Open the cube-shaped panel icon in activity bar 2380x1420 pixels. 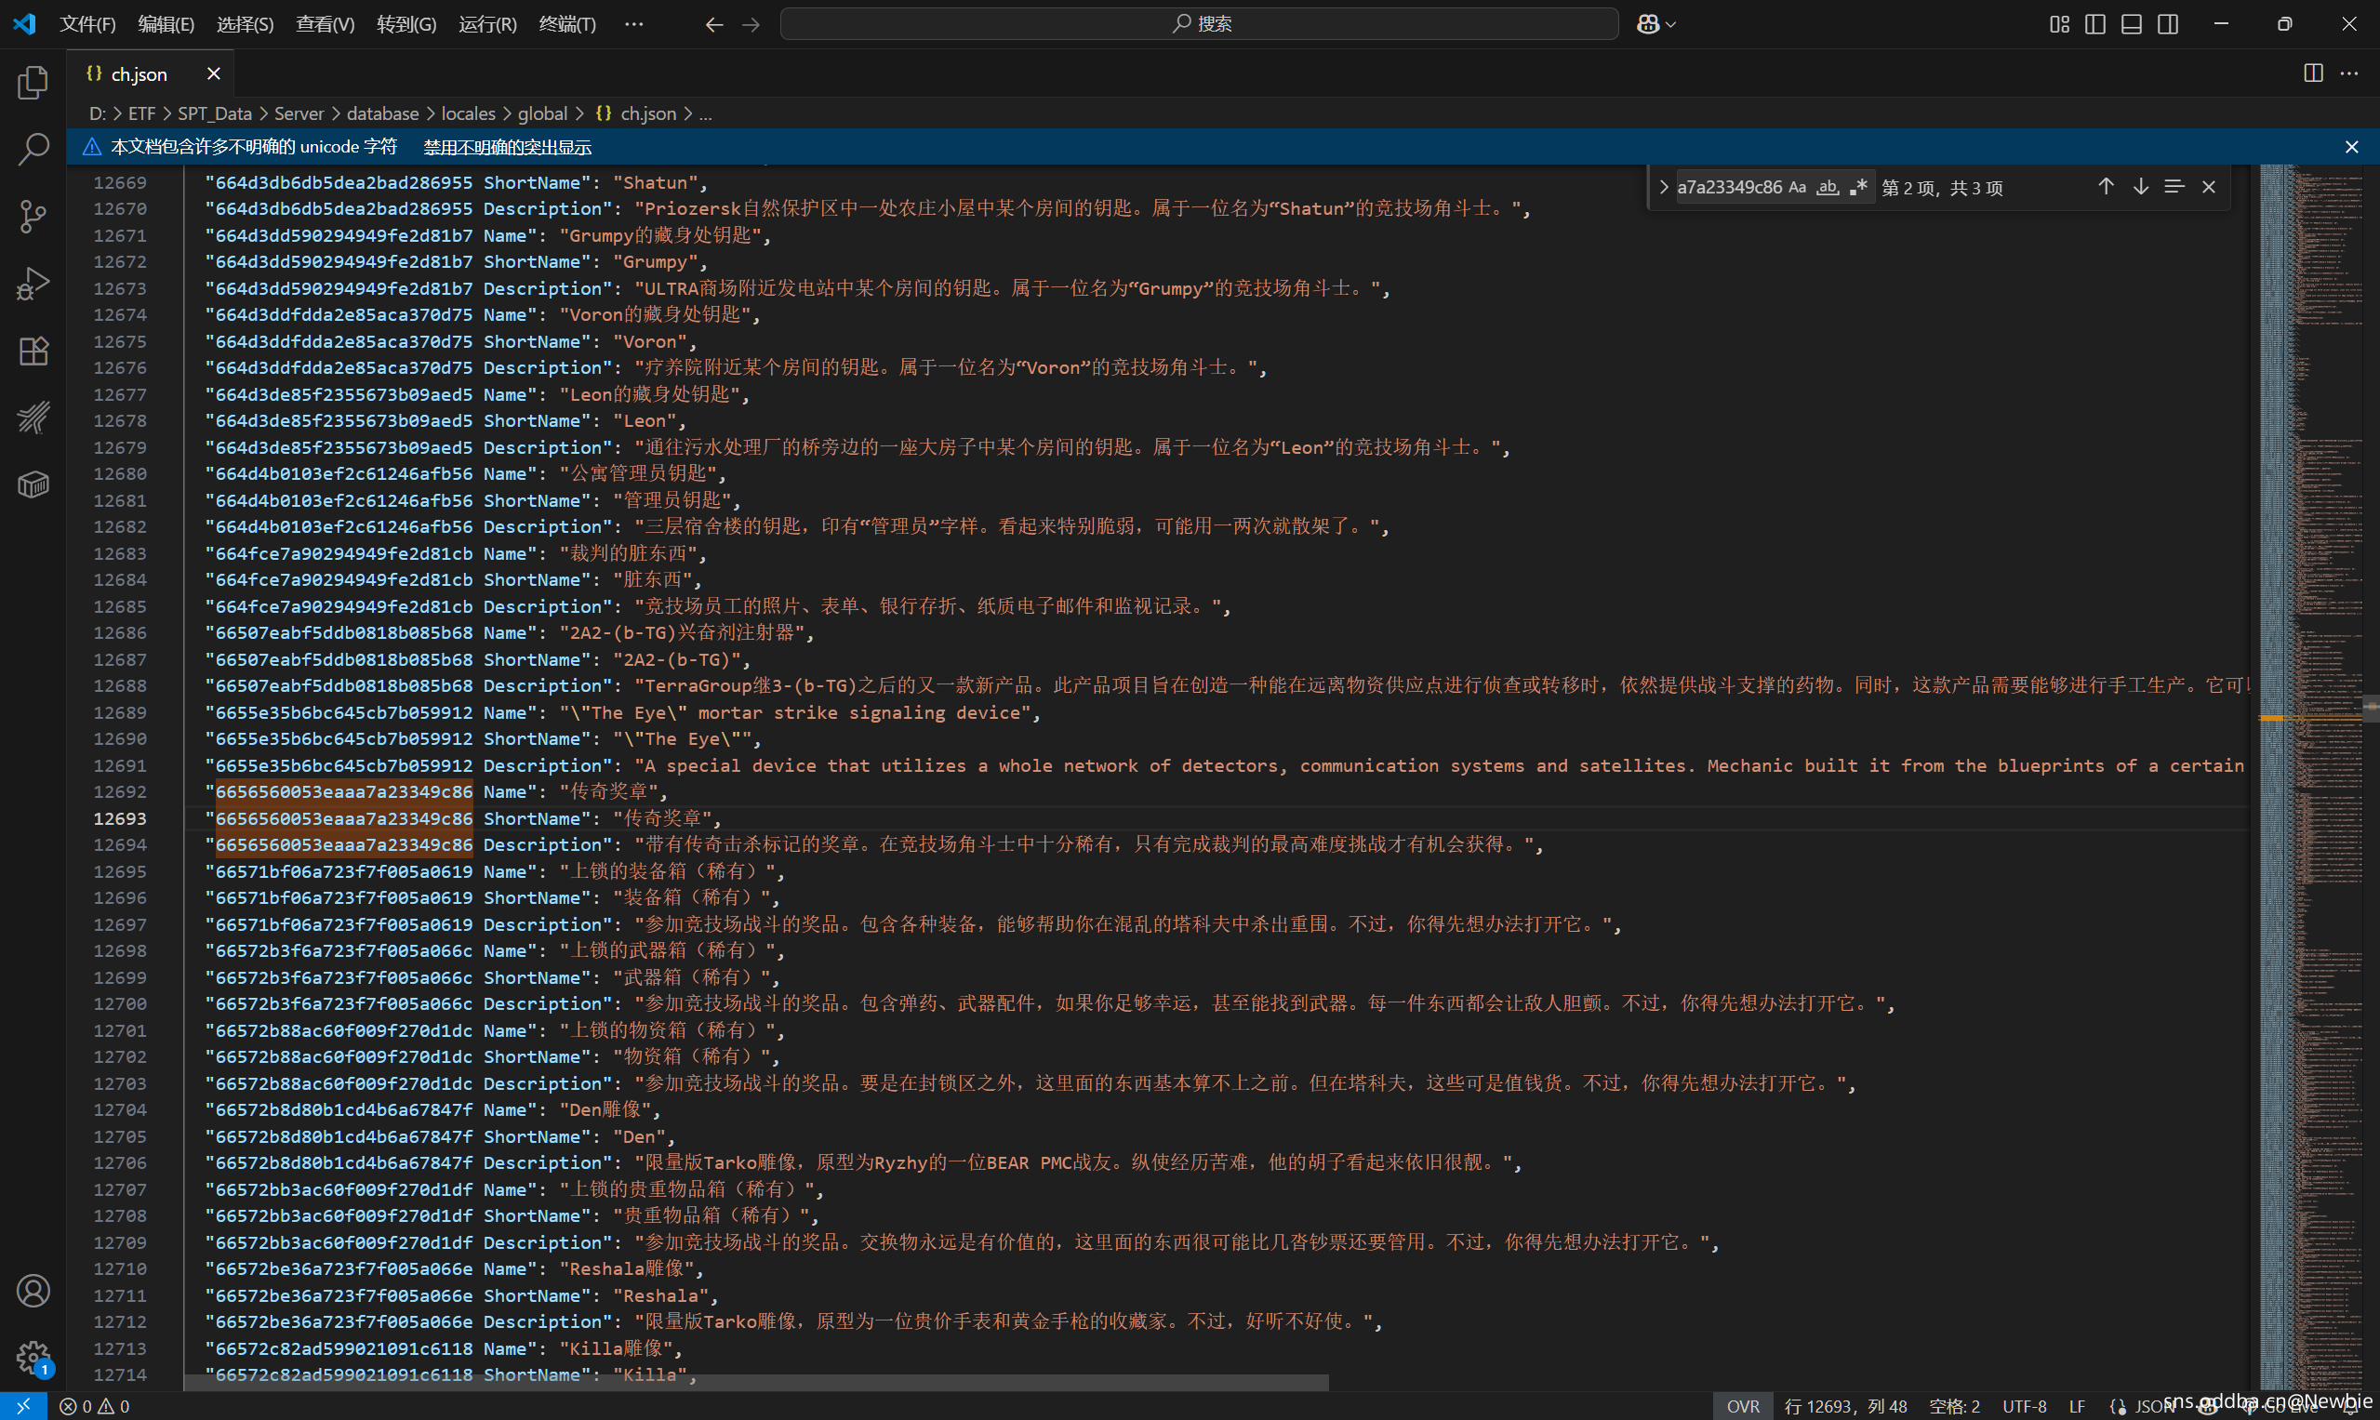coord(33,484)
